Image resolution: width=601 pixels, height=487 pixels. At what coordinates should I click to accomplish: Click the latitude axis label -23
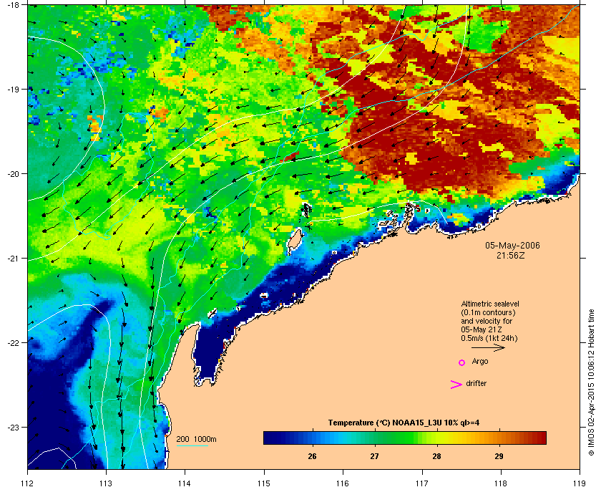13,427
